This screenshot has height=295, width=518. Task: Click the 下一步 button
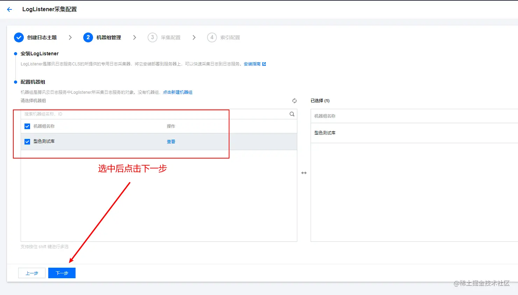click(62, 273)
